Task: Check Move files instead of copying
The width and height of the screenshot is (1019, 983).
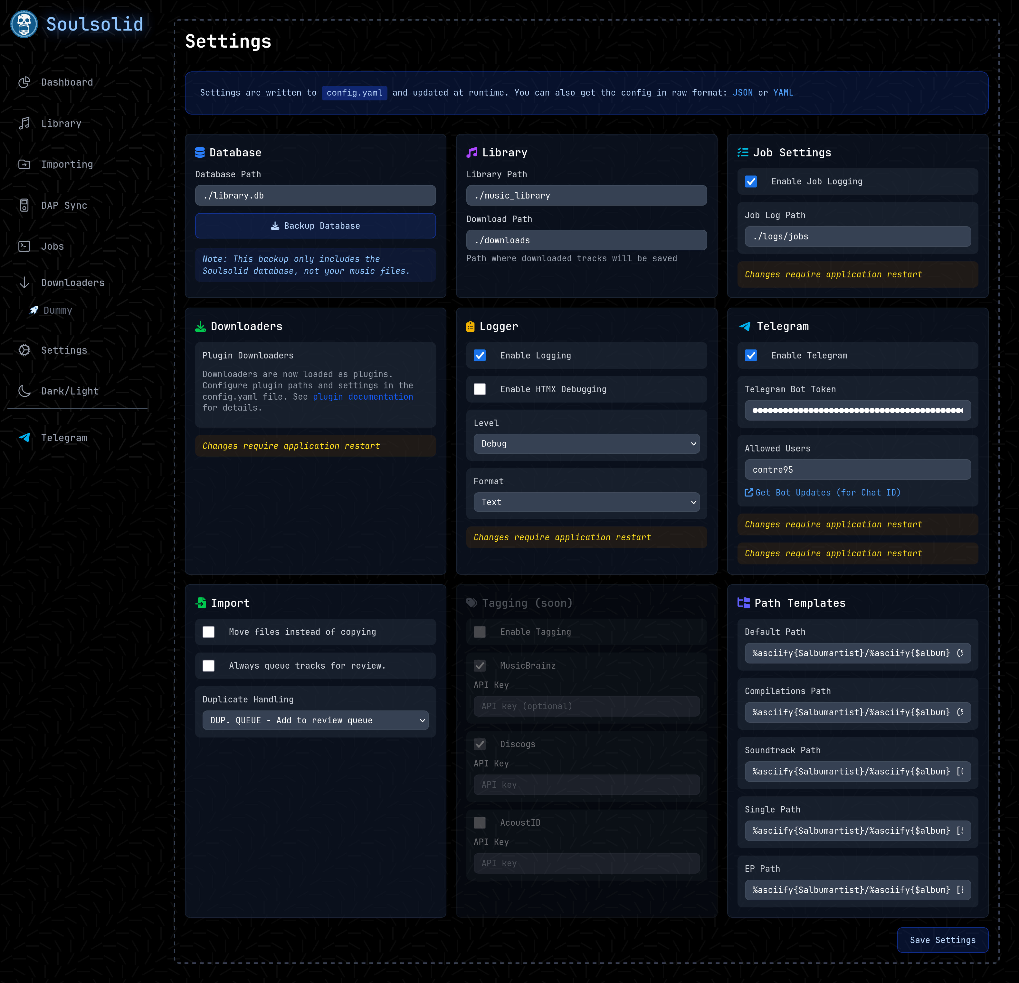Action: click(208, 632)
